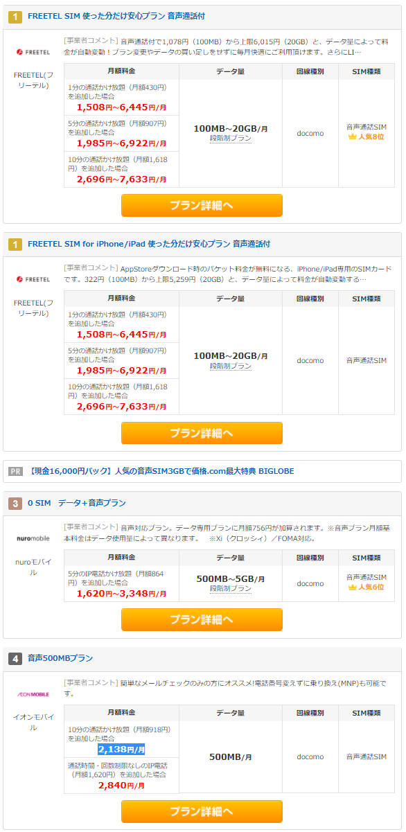
Task: Open the BIGLOBE 現金16,000円バック promotion link
Action: (x=162, y=471)
